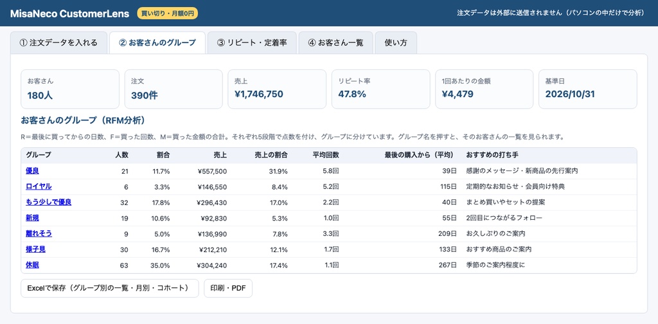The image size is (658, 324).
Task: Switch to the リピート・定着率 tab
Action: [x=252, y=43]
